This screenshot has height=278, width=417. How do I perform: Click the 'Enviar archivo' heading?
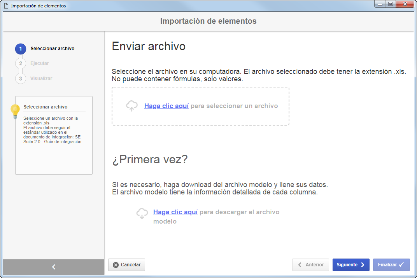click(149, 46)
